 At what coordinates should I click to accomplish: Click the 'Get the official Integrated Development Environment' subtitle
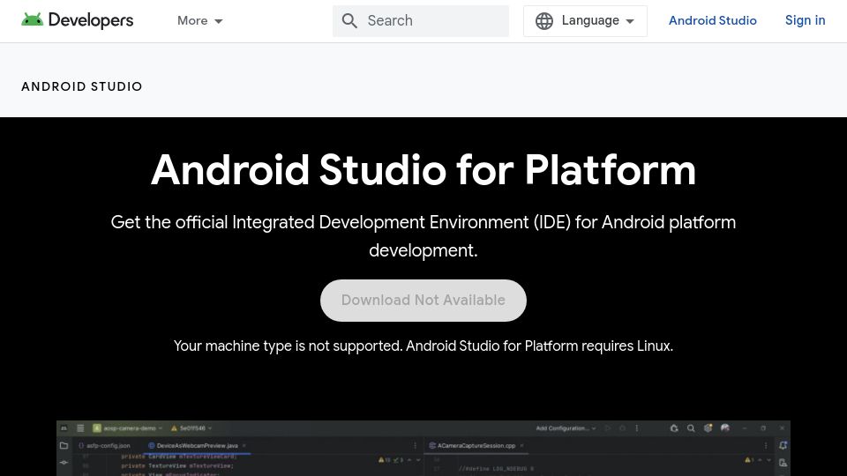tap(423, 236)
